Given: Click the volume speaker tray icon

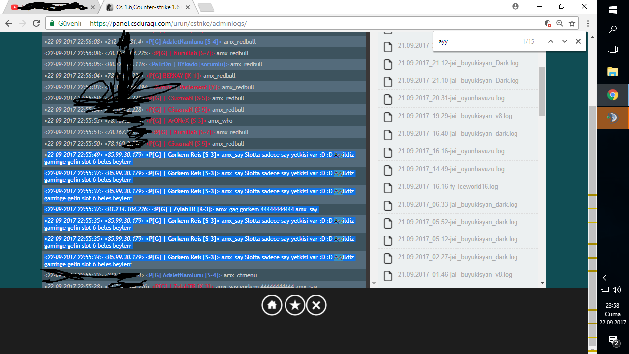Looking at the screenshot, I should tap(617, 290).
